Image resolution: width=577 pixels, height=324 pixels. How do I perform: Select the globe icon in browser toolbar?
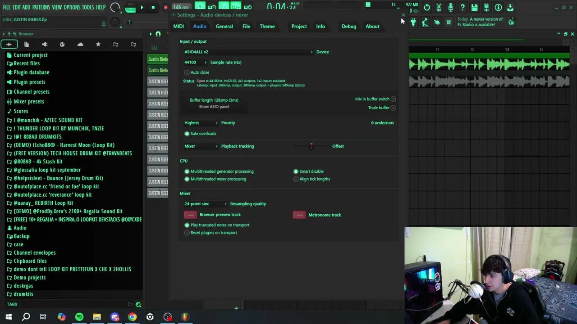click(62, 44)
